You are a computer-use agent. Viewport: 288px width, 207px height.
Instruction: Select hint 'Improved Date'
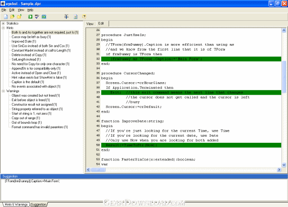point(24,42)
